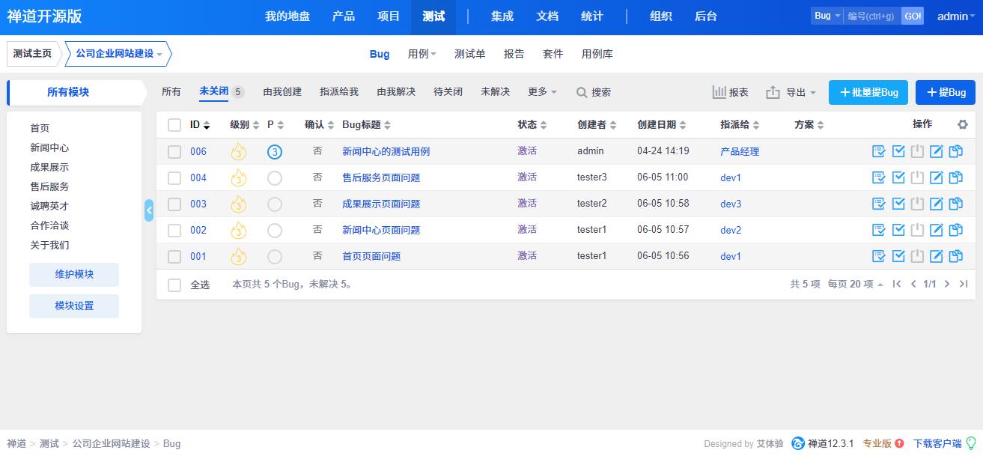Click the column settings gear icon

coord(962,124)
